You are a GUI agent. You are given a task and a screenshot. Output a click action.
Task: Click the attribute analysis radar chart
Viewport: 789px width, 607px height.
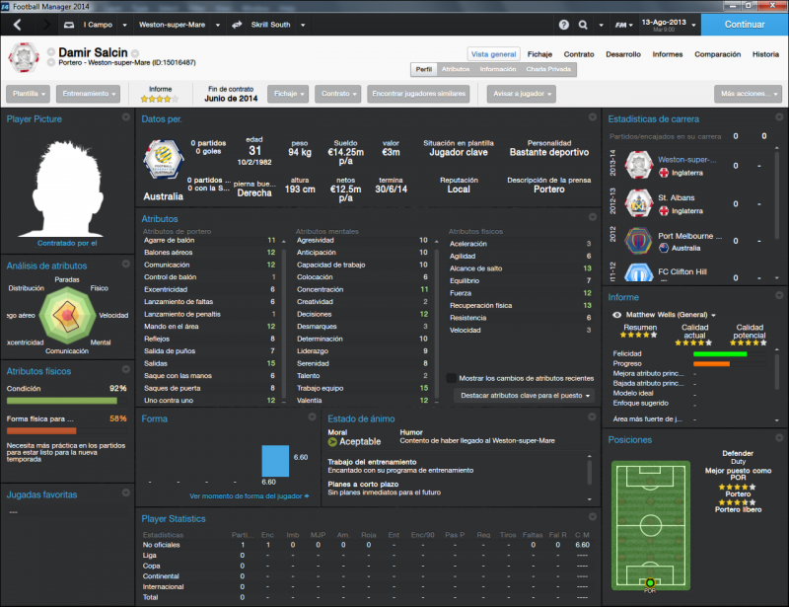point(67,315)
